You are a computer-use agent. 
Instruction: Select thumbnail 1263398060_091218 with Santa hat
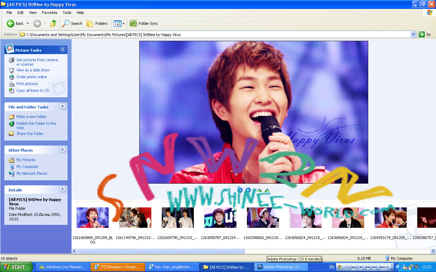click(263, 218)
